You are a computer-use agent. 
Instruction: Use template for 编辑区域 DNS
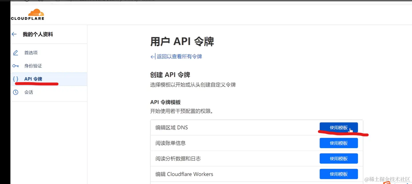[338, 128]
